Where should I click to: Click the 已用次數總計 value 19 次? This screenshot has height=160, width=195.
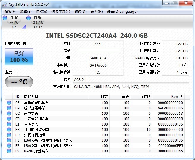(x=175, y=65)
